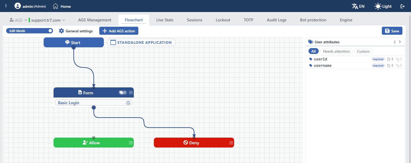
Task: Click the AGS breadcrumb icon
Action: pyautogui.click(x=12, y=20)
